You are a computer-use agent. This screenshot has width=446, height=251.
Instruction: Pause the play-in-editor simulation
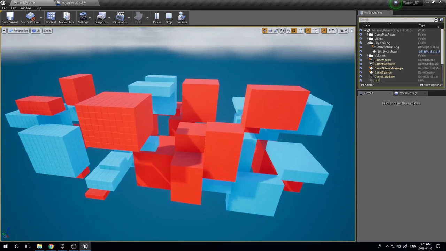[157, 18]
